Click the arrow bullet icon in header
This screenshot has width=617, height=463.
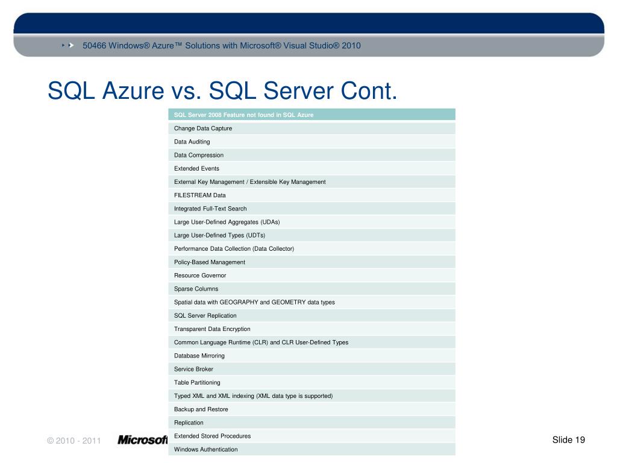pyautogui.click(x=69, y=46)
